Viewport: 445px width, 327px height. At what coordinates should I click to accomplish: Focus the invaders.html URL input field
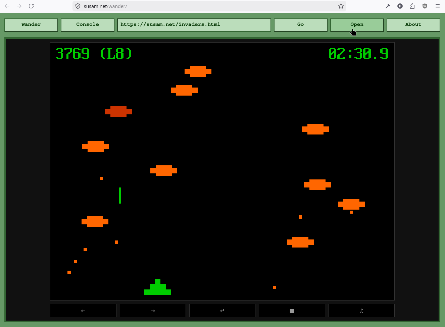[x=194, y=25]
